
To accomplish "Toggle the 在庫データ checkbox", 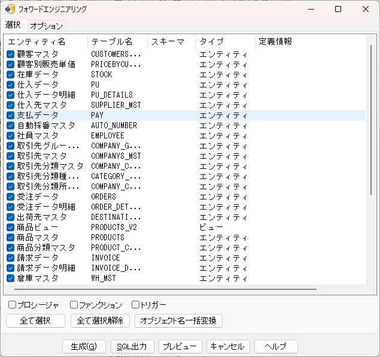I will [x=10, y=74].
